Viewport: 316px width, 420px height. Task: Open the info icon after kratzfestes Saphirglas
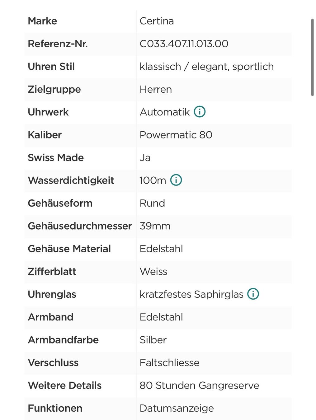click(253, 294)
